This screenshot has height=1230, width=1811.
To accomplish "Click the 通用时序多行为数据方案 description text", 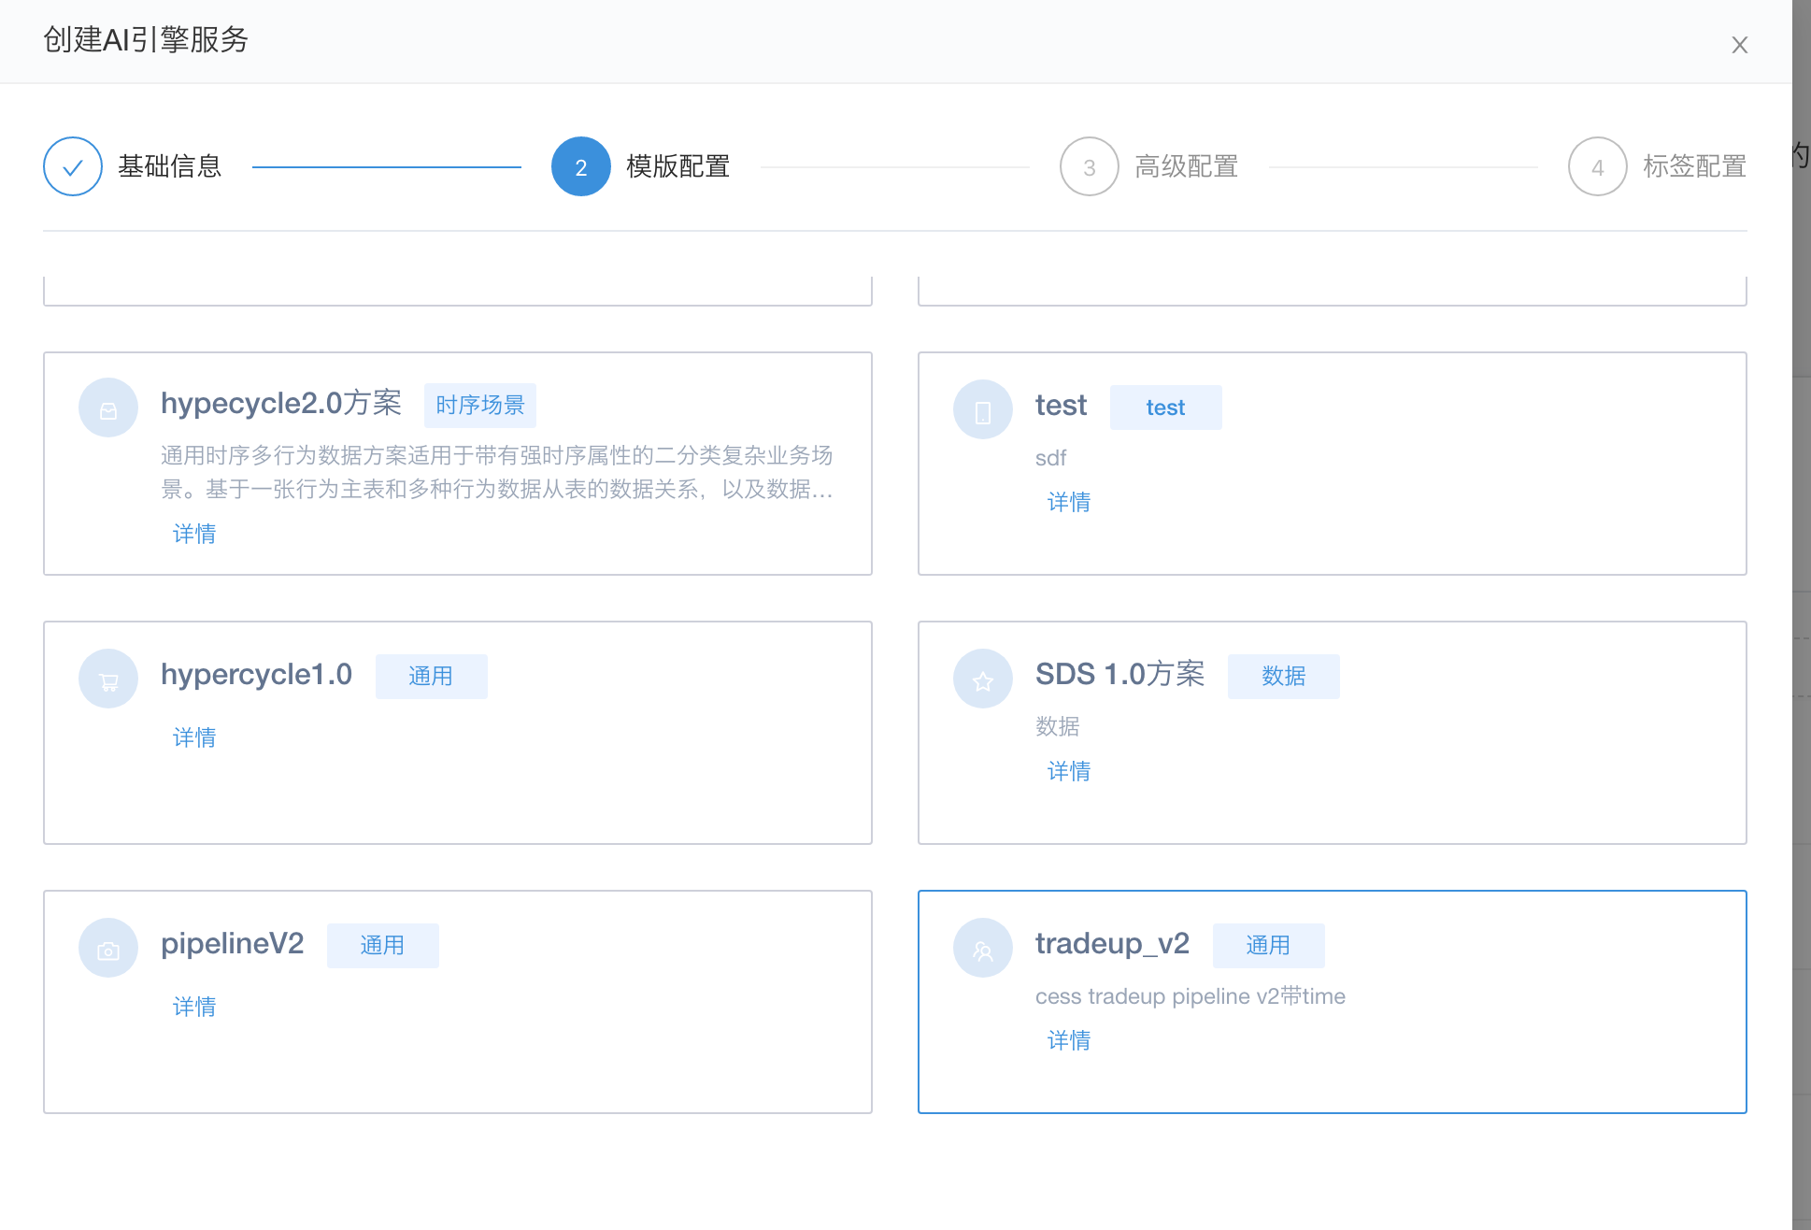I will click(x=497, y=472).
